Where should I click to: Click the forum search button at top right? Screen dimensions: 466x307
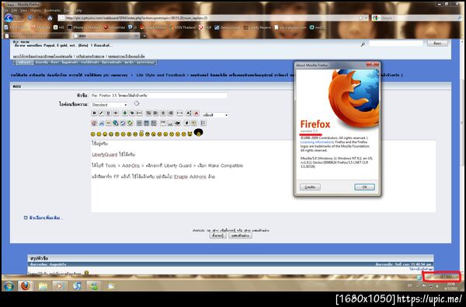436,43
